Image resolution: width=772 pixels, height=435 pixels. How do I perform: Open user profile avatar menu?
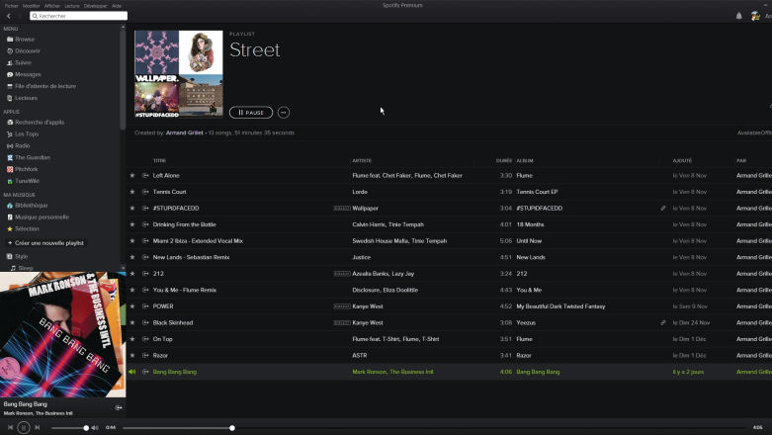(x=755, y=16)
